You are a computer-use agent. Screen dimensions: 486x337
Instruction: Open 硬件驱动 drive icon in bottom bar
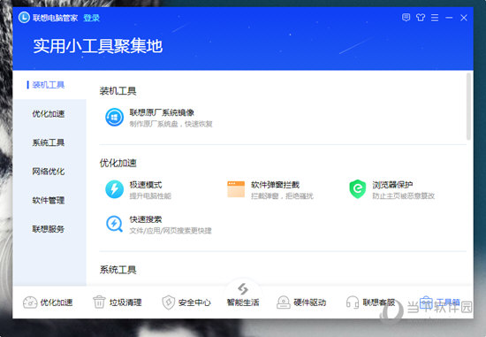[x=284, y=303]
